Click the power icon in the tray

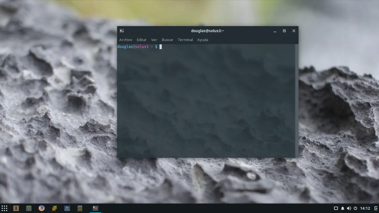coord(355,208)
